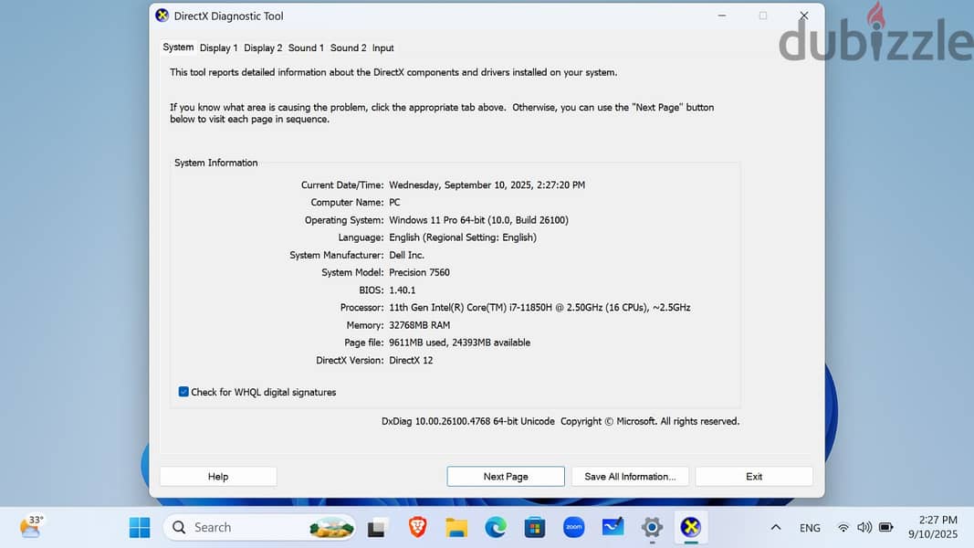
Task: Click the taskbar Search box
Action: click(x=259, y=528)
